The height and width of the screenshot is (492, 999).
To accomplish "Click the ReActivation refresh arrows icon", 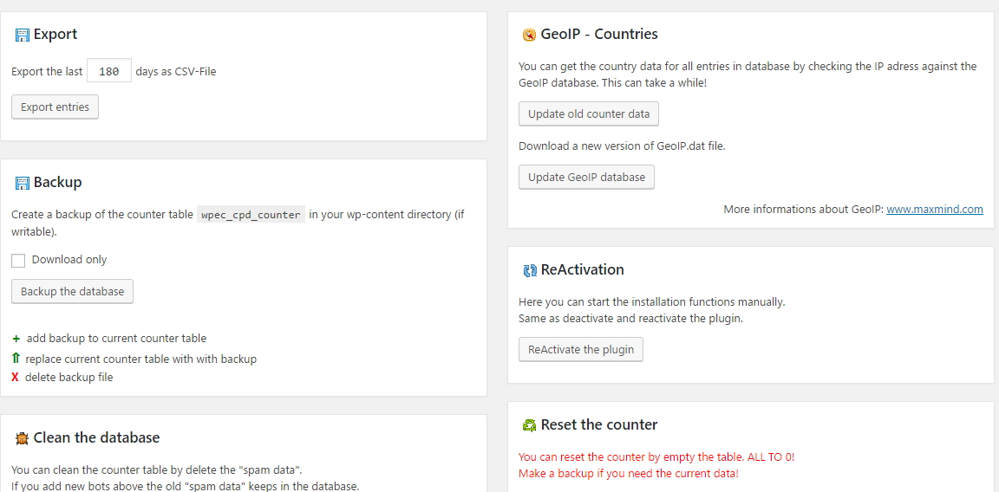I will coord(530,271).
